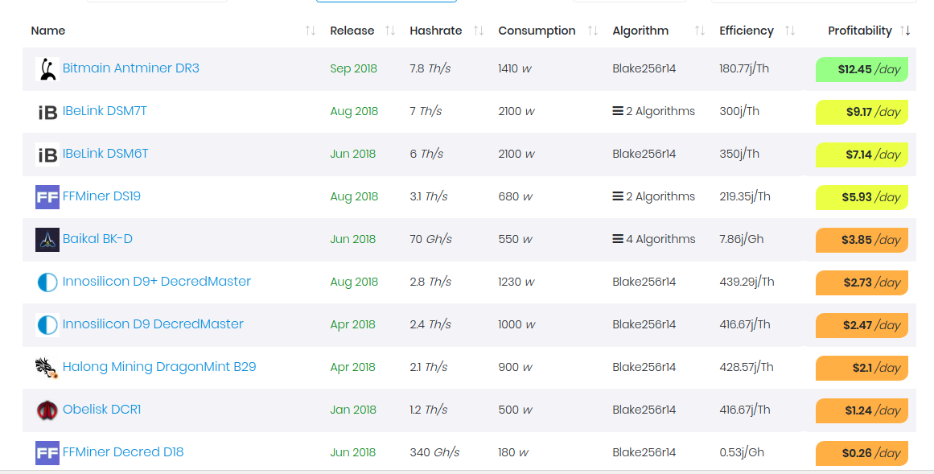Expand the 2 Algorithms list for IBeLink DSM7T
934x474 pixels.
(x=653, y=111)
